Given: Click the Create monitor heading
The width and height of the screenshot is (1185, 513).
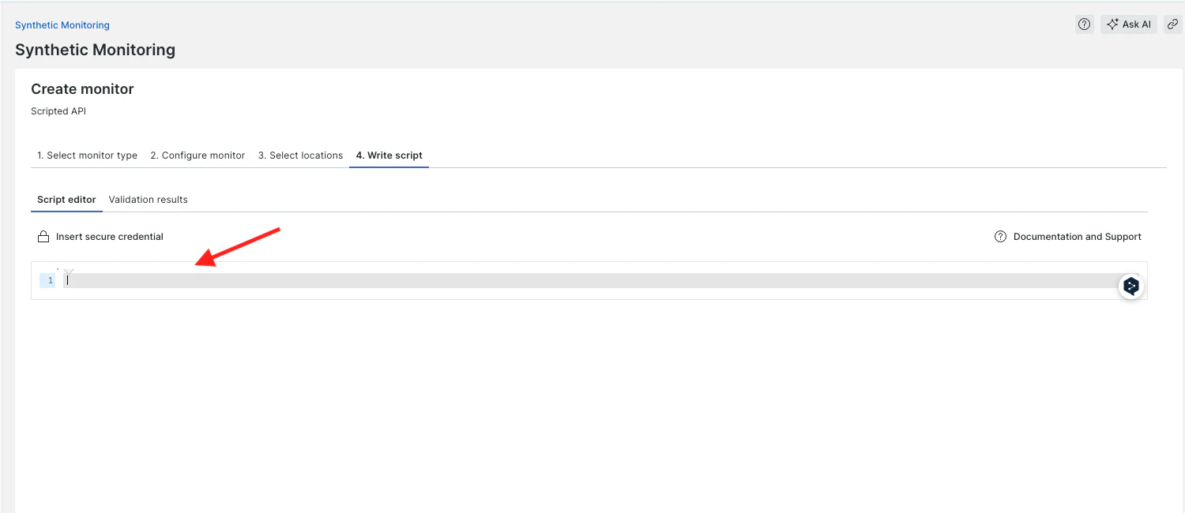Looking at the screenshot, I should tap(82, 89).
